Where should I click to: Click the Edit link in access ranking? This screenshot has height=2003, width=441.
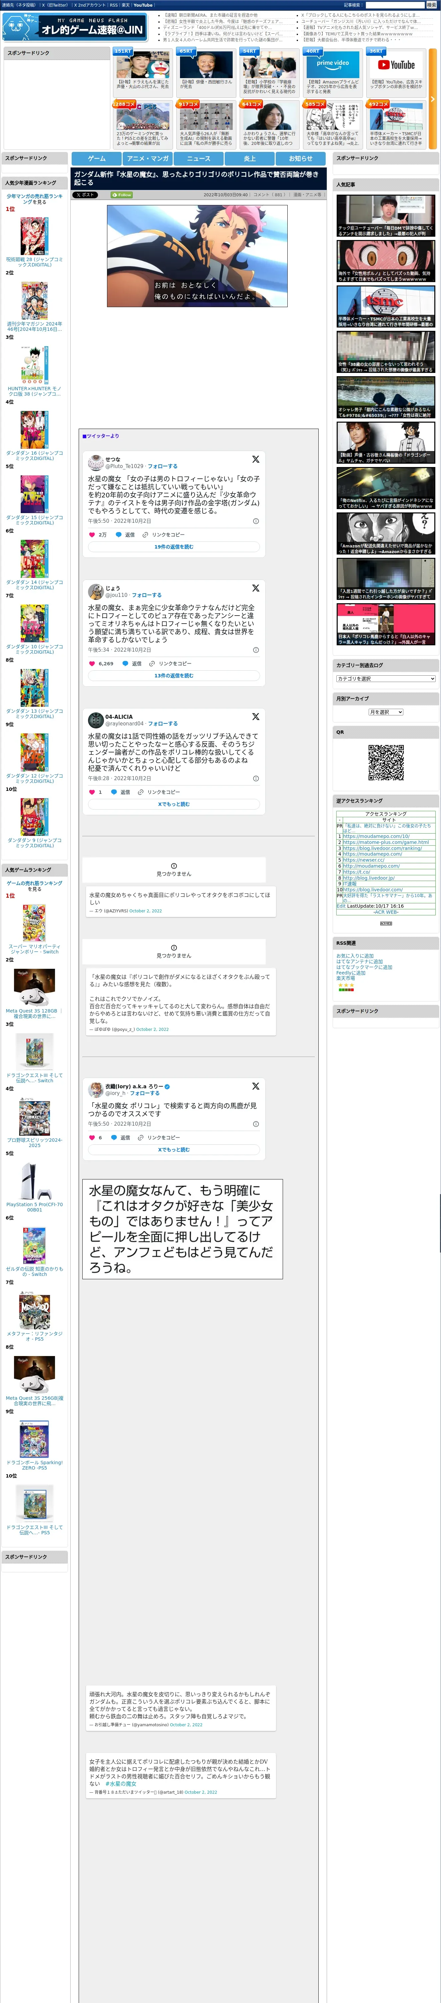click(341, 906)
